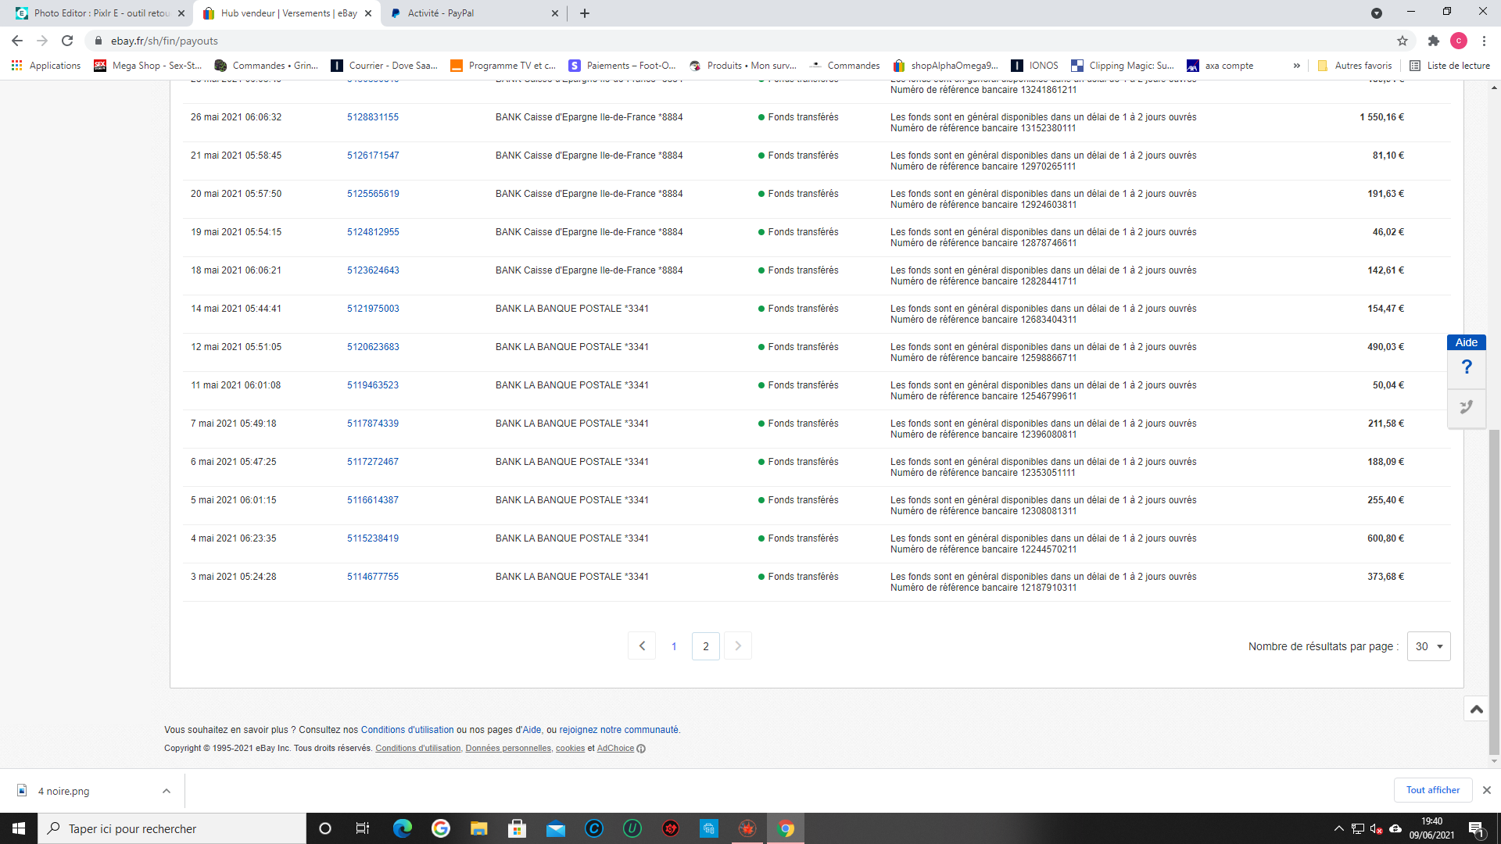The height and width of the screenshot is (844, 1501).
Task: Open payout ID 5128831155
Action: click(373, 117)
